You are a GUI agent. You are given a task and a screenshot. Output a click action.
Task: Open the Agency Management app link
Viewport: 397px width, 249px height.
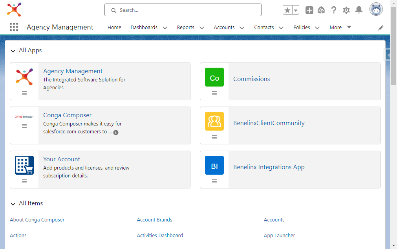coord(73,71)
